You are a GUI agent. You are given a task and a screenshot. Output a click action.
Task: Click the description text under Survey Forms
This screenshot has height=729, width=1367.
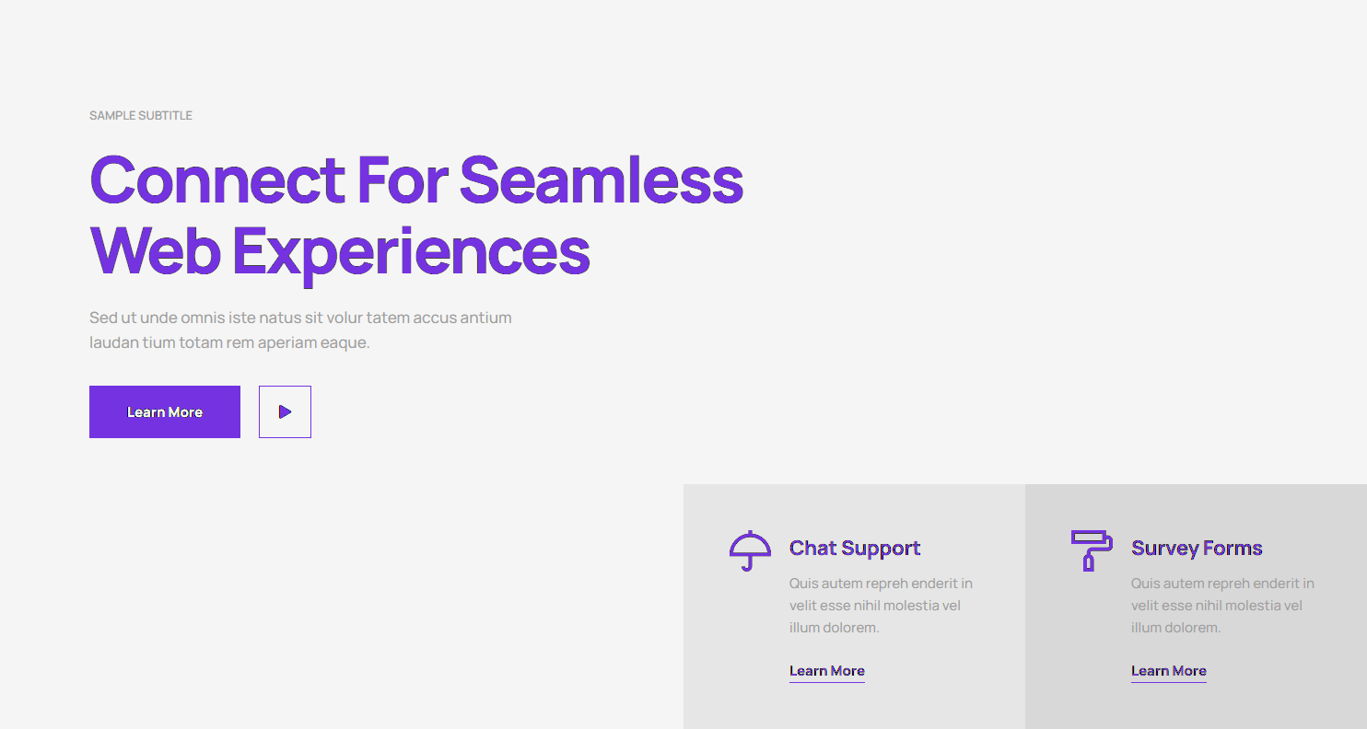coord(1221,595)
